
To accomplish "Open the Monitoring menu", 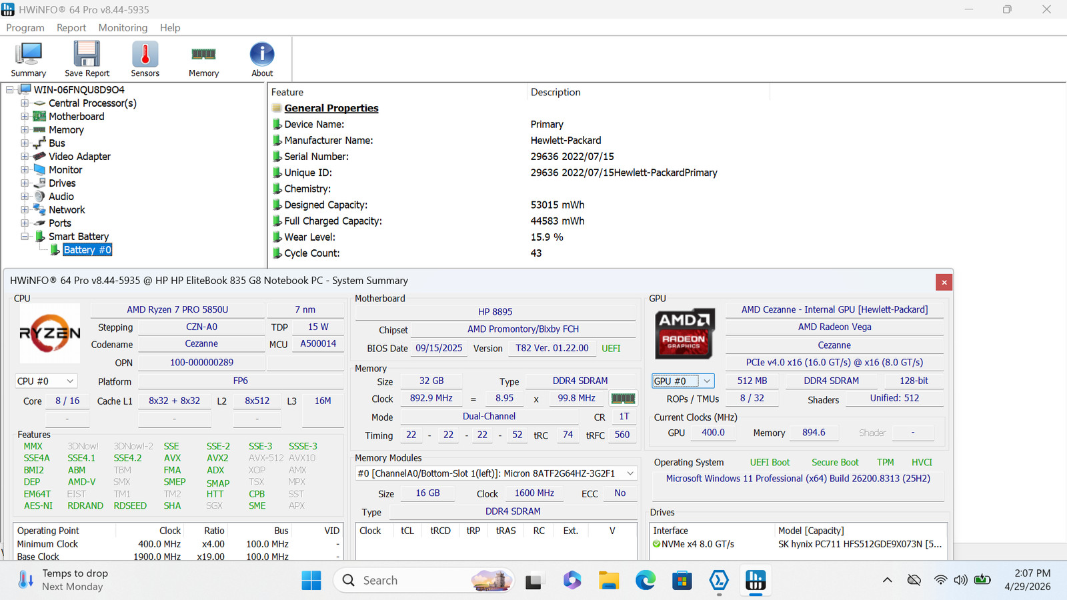I will point(123,27).
